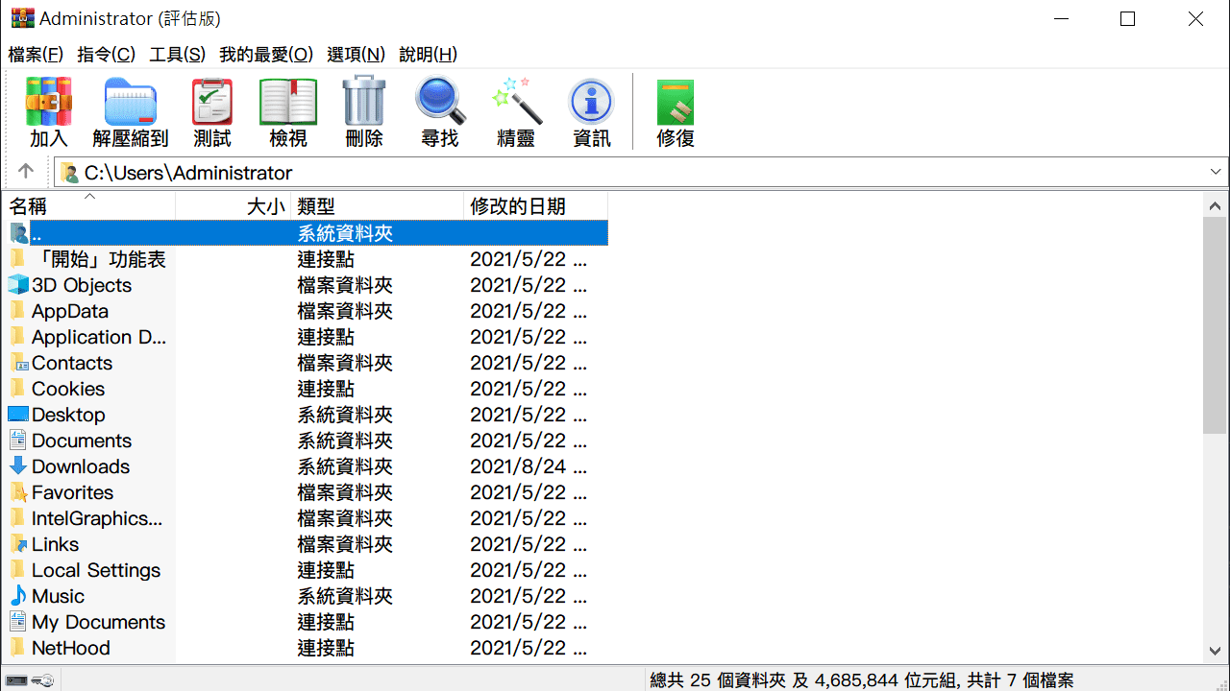Launch the 精靈 (Wizard) tool
The image size is (1230, 691).
[516, 110]
